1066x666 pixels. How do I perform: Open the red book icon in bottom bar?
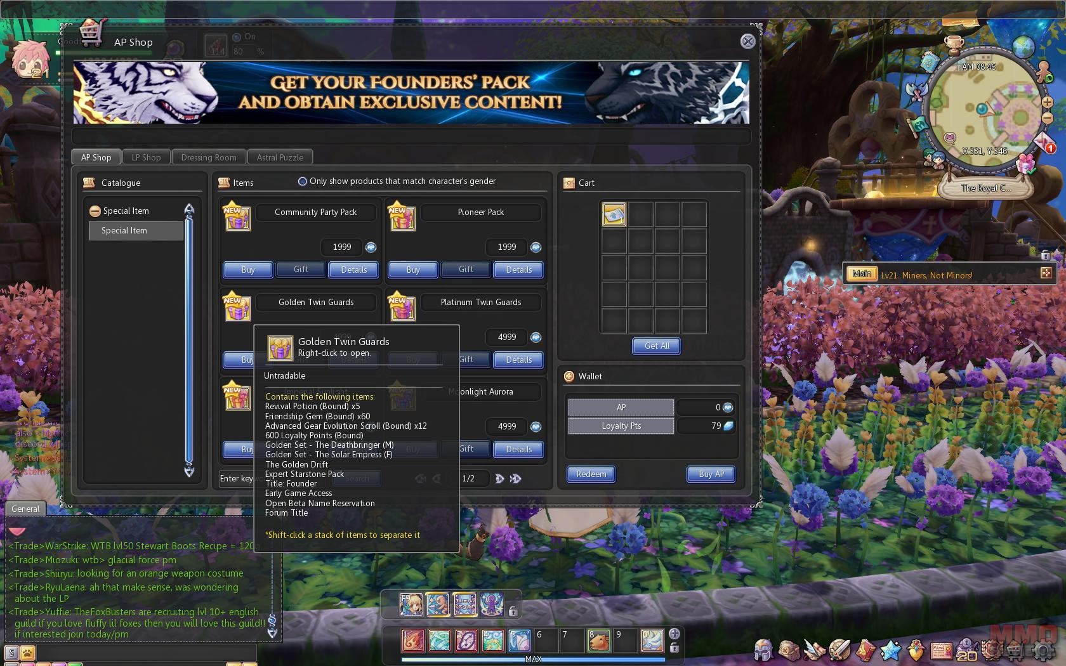pyautogui.click(x=865, y=650)
